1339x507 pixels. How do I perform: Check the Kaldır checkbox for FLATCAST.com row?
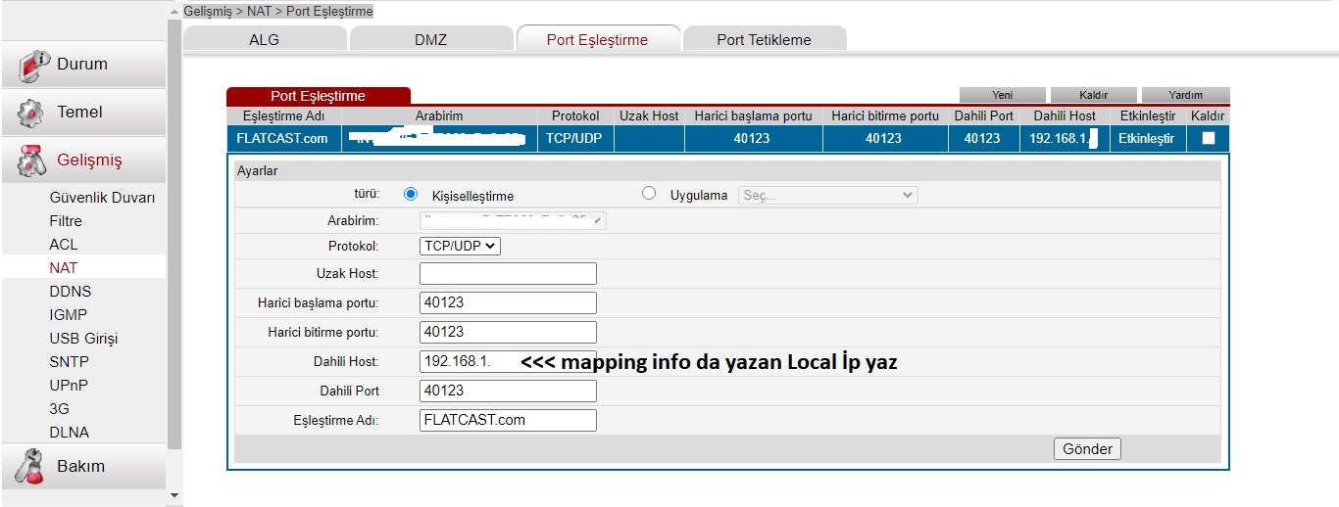tap(1208, 138)
